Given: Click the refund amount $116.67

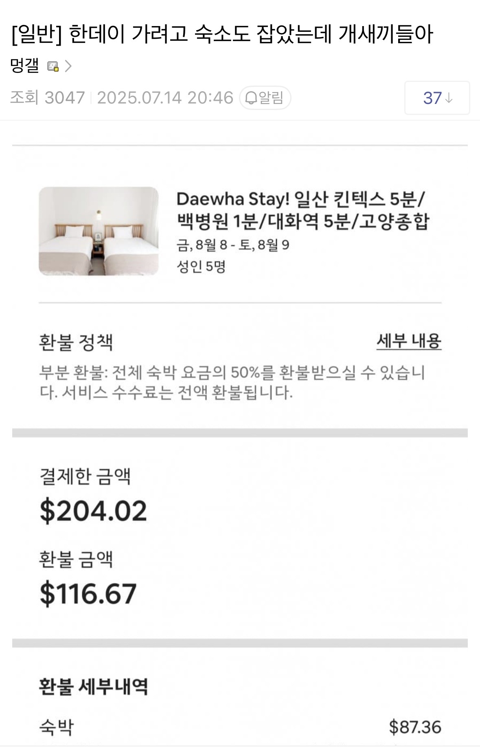Looking at the screenshot, I should pyautogui.click(x=88, y=594).
